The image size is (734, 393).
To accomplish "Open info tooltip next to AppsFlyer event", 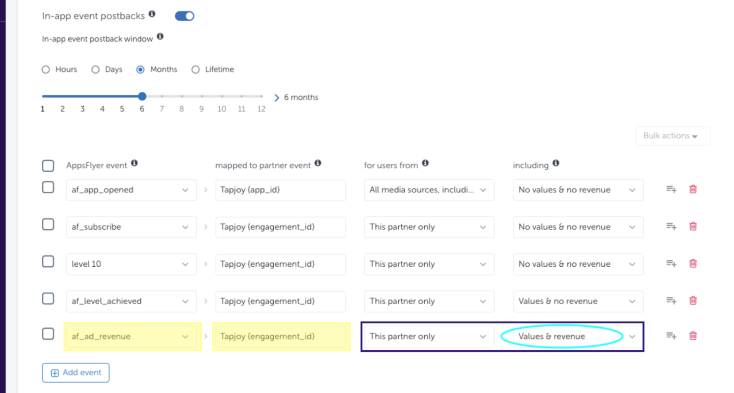I will click(134, 163).
